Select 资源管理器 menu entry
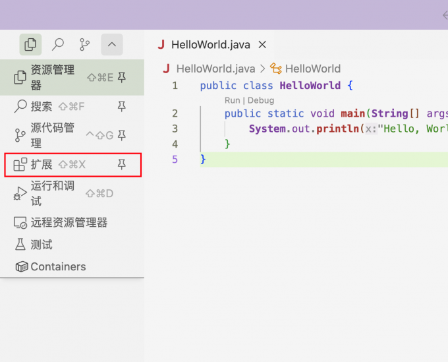 tap(53, 77)
